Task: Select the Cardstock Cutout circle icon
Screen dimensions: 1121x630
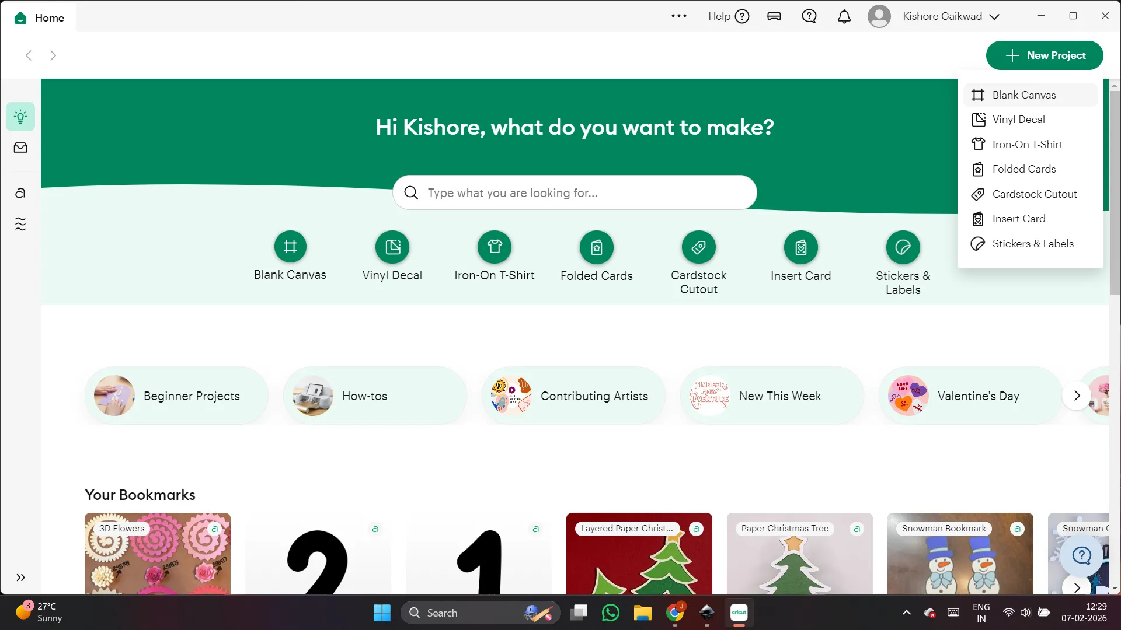Action: [698, 247]
